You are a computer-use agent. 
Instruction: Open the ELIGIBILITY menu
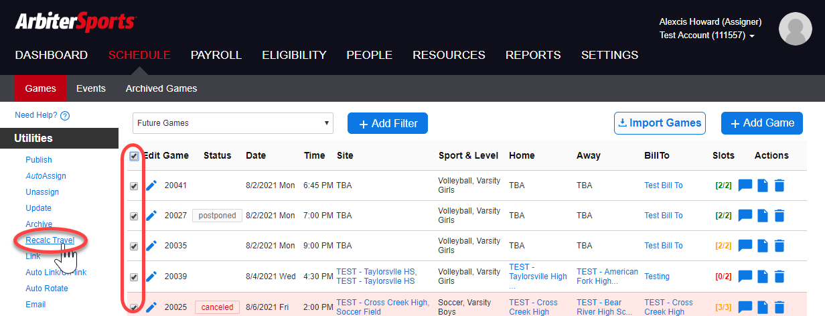click(x=294, y=55)
